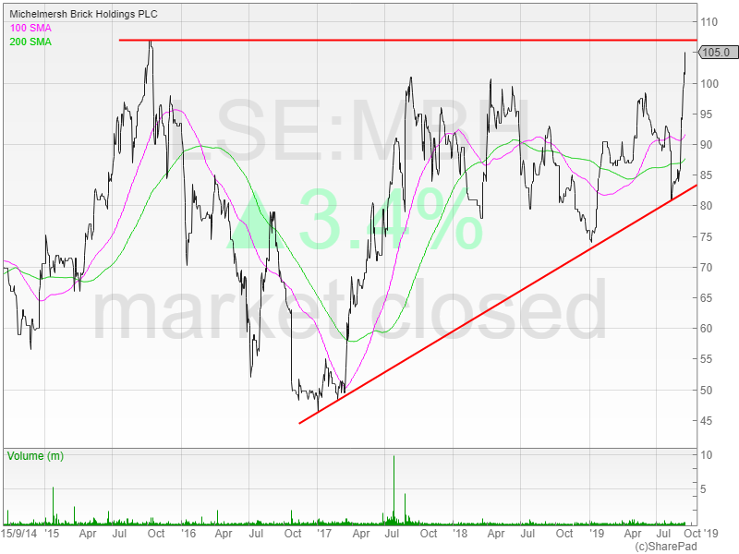
Task: Click the 100 price axis label
Action: [x=709, y=84]
